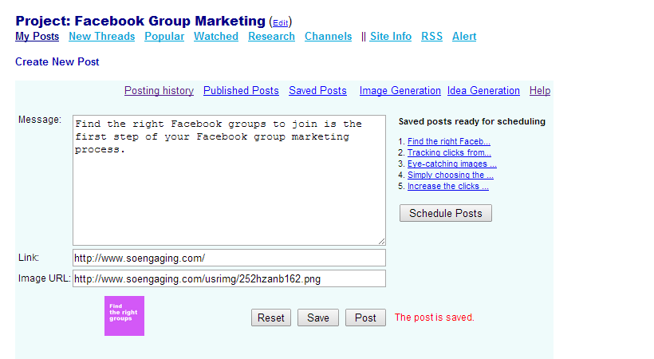The width and height of the screenshot is (654, 359).
Task: Click the Post button
Action: pos(365,318)
